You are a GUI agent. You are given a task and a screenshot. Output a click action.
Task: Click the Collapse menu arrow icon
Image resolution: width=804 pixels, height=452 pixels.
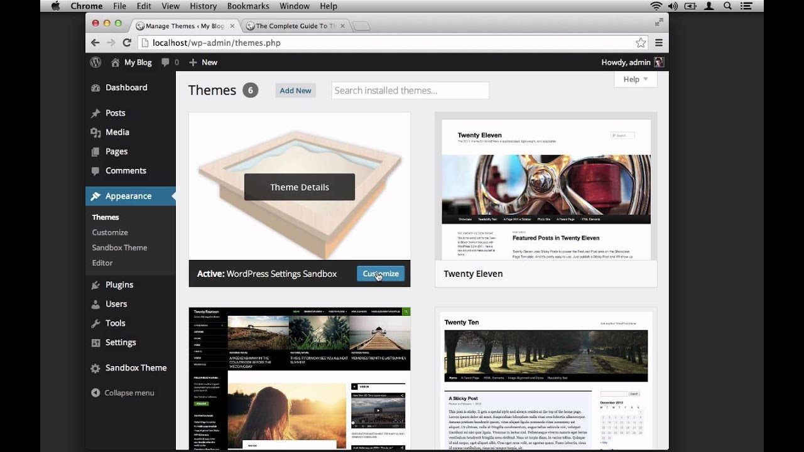[x=95, y=393]
